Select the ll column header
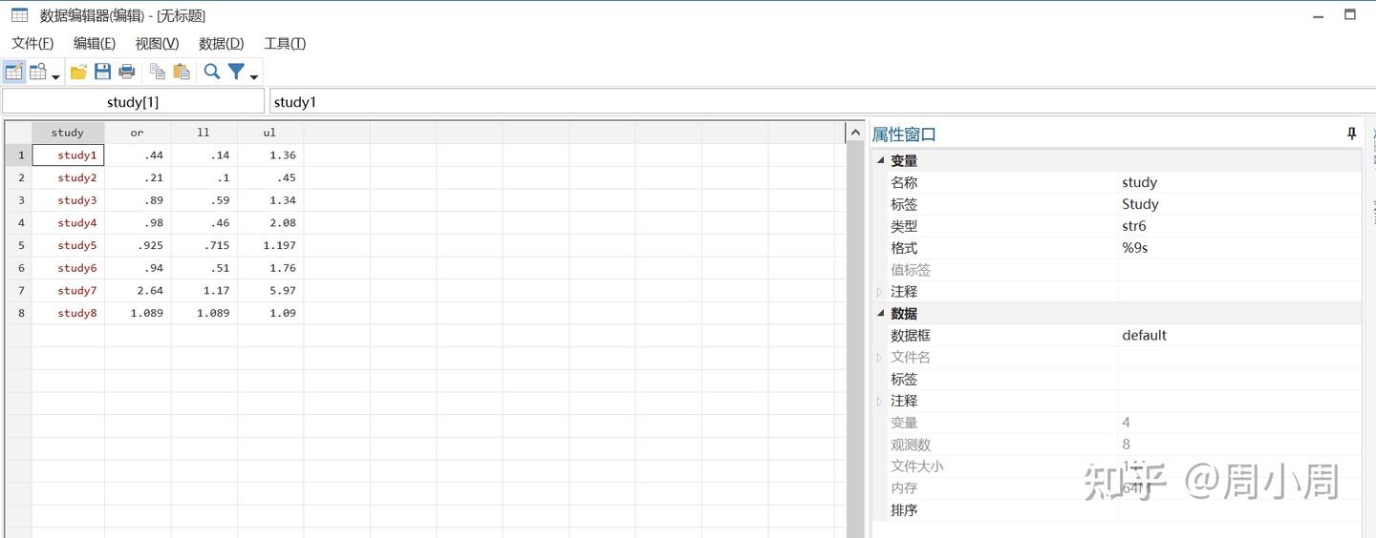Image resolution: width=1376 pixels, height=538 pixels. [204, 133]
